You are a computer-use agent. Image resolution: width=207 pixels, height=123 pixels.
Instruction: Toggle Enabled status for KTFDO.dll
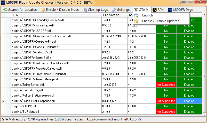pos(189,106)
